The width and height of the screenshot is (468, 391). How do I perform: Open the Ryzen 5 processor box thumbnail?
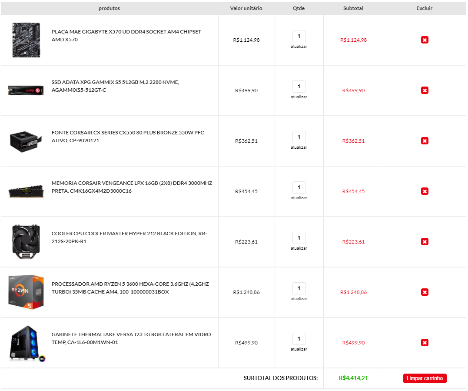[26, 292]
